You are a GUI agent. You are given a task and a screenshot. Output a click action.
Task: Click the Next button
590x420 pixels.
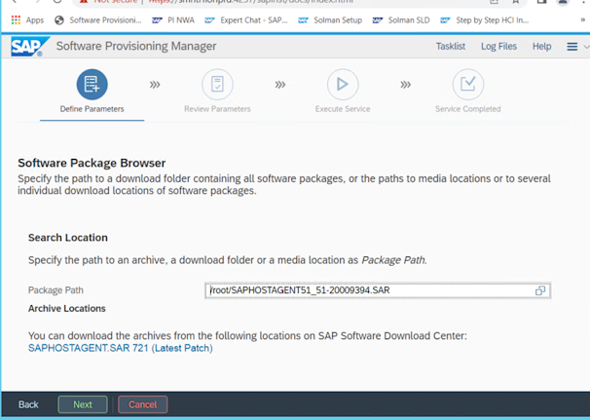click(x=83, y=404)
